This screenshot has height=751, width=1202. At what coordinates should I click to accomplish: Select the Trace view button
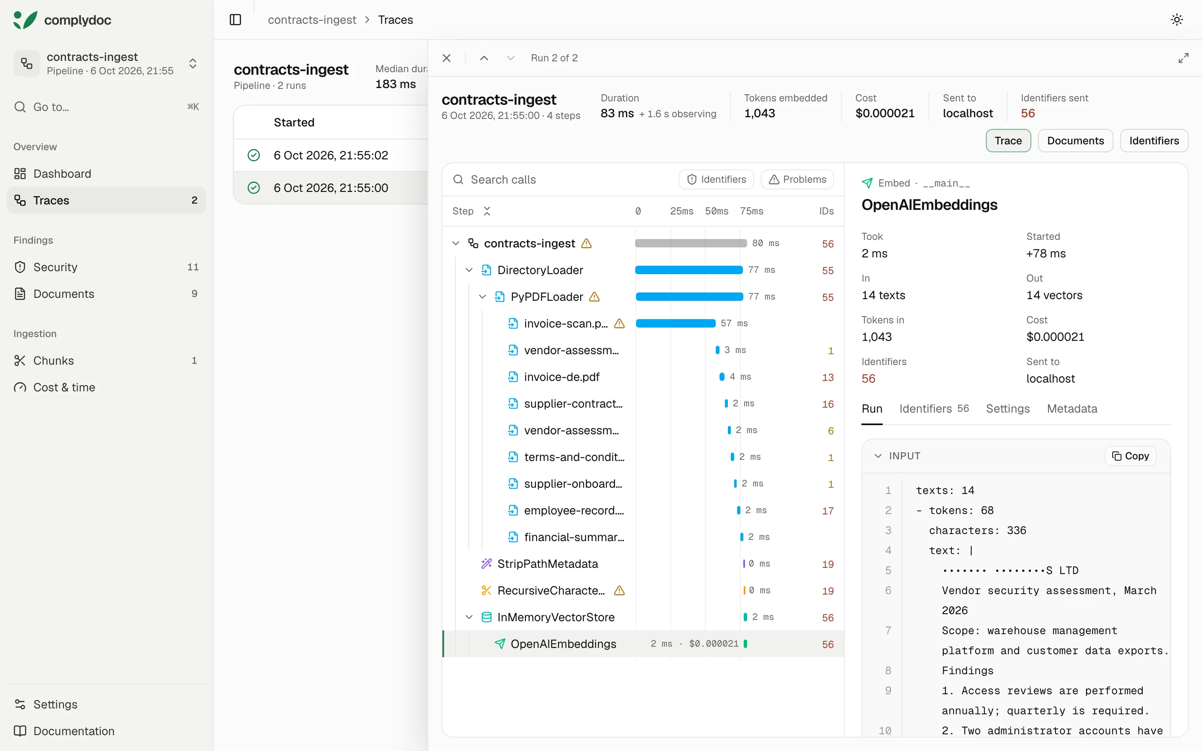click(1008, 141)
